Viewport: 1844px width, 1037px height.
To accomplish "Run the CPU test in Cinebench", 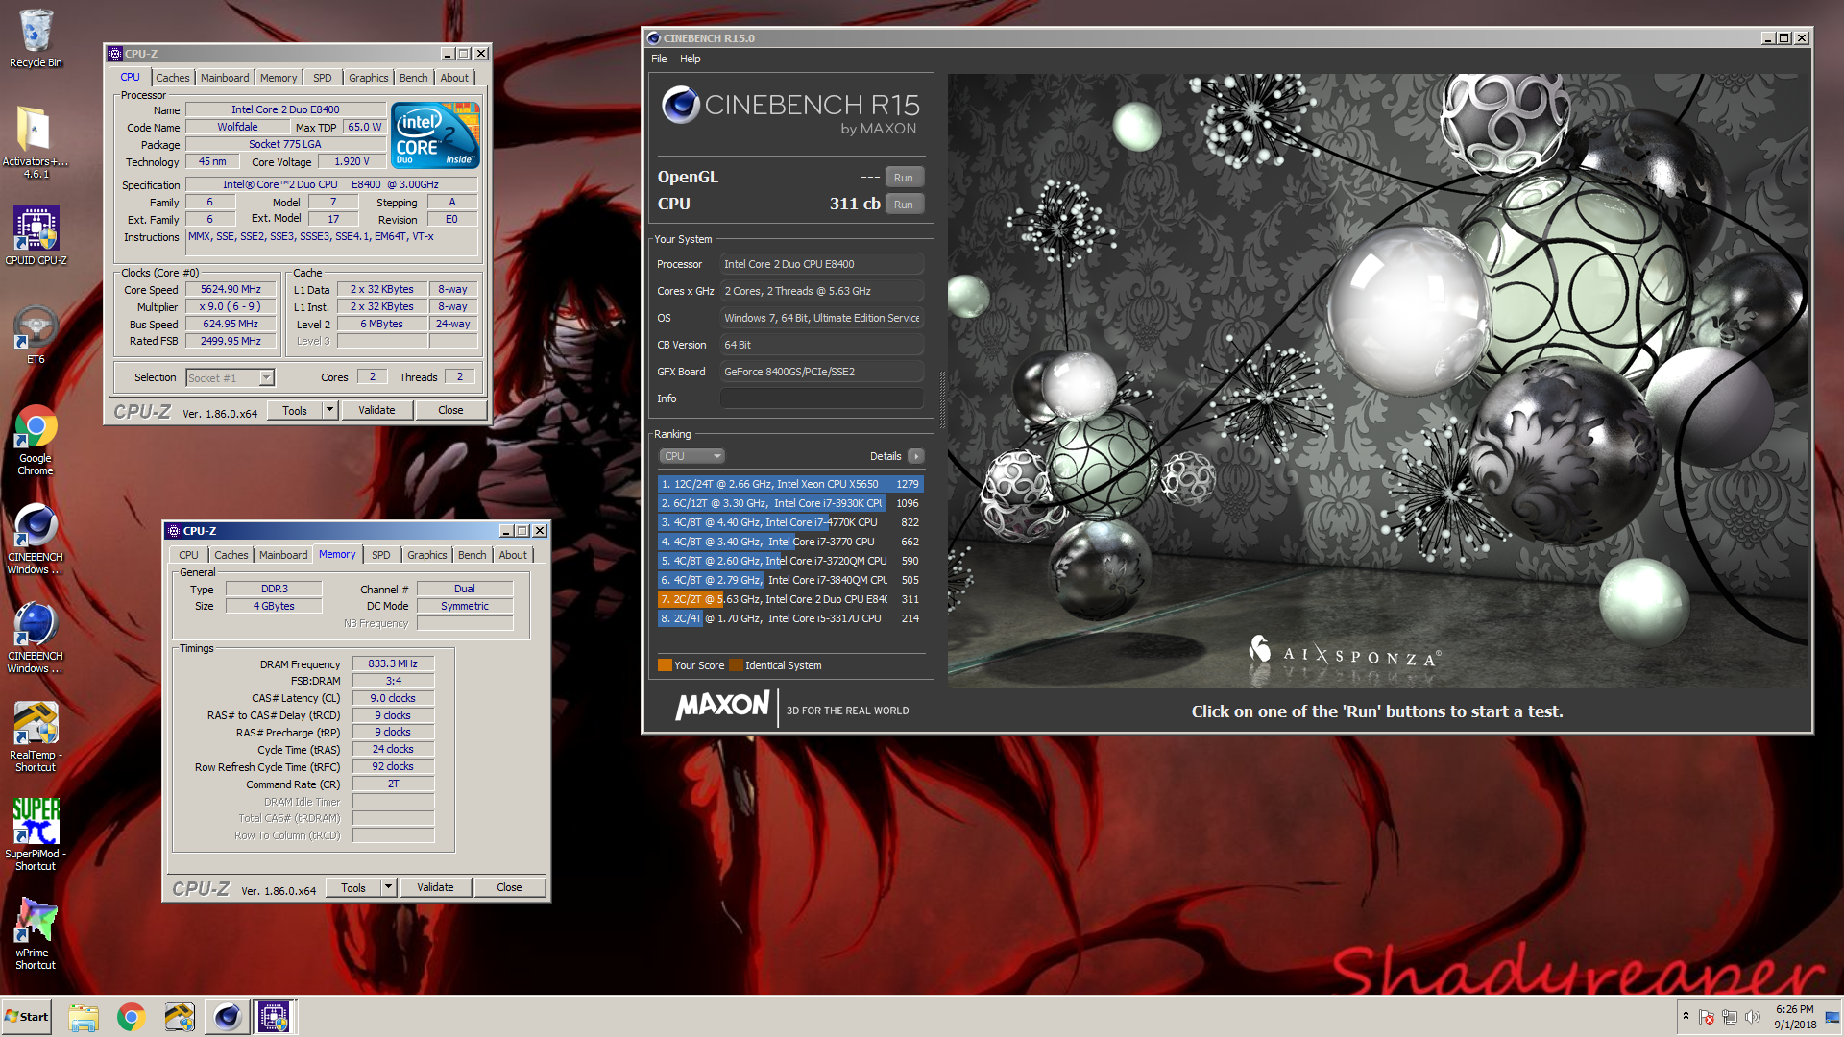I will (904, 205).
